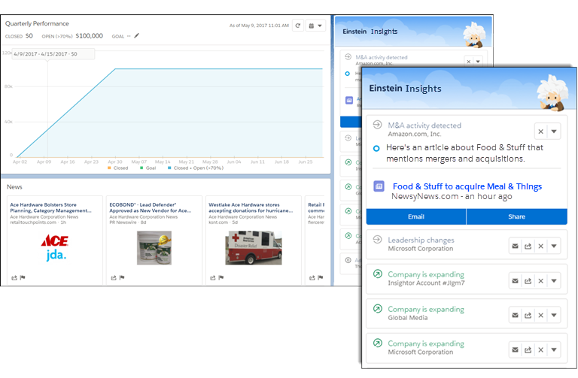The width and height of the screenshot is (578, 378).
Task: Expand options arrow for M&A activity insight in foreground panel
Action: coord(554,132)
